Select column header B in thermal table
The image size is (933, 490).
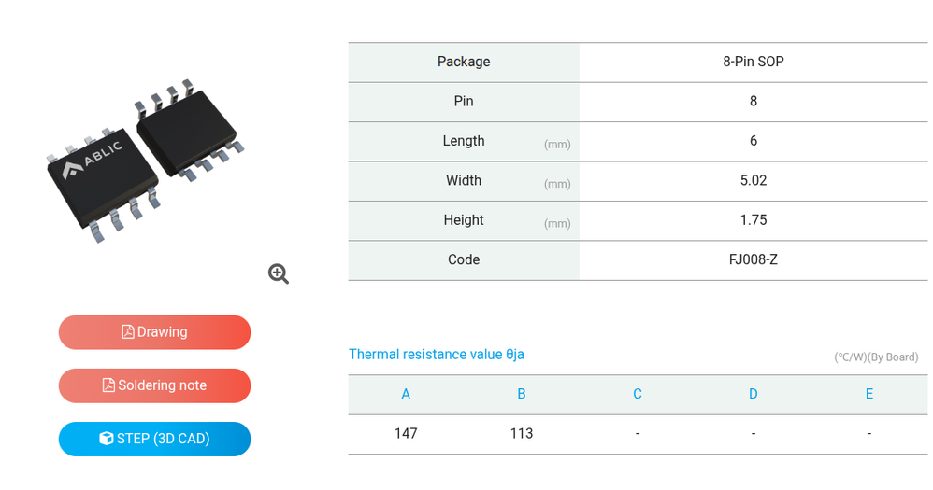(x=522, y=394)
